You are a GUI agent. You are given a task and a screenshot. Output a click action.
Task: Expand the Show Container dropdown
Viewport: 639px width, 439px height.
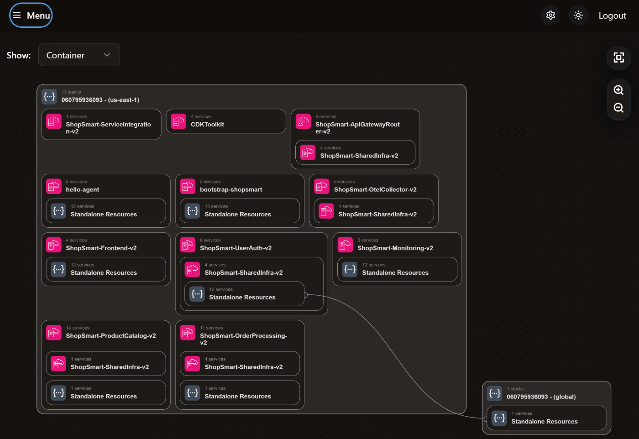click(x=79, y=55)
